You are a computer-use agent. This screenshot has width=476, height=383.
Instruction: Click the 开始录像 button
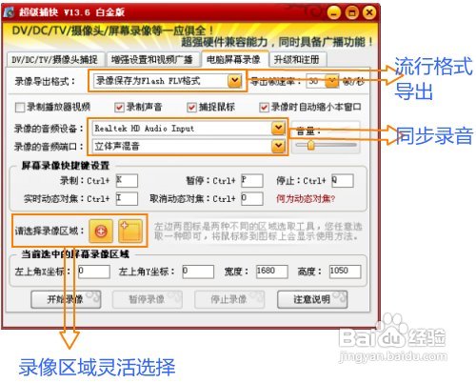coord(66,299)
